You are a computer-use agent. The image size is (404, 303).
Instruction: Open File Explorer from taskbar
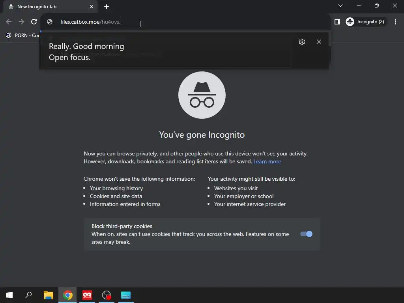[49, 295]
